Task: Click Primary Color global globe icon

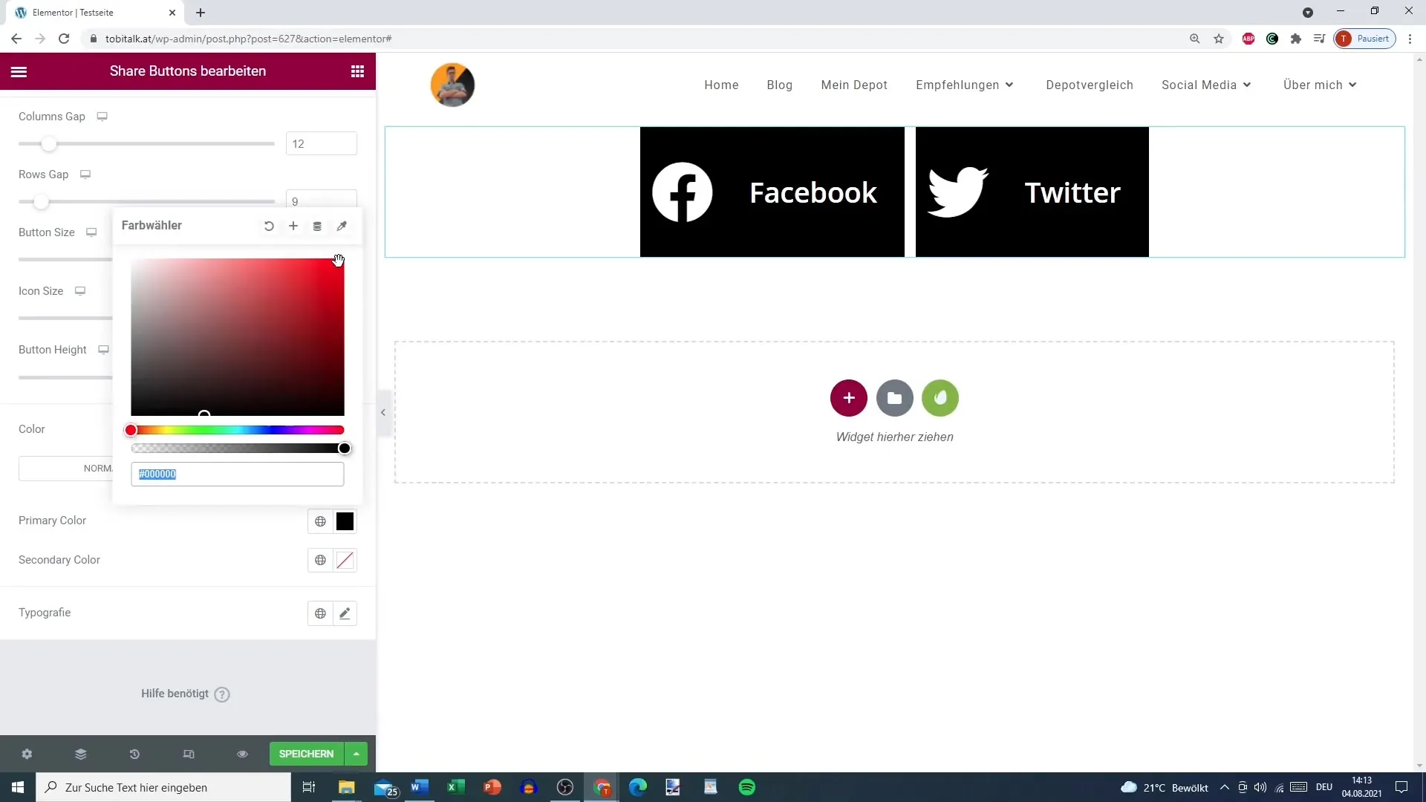Action: tap(320, 521)
